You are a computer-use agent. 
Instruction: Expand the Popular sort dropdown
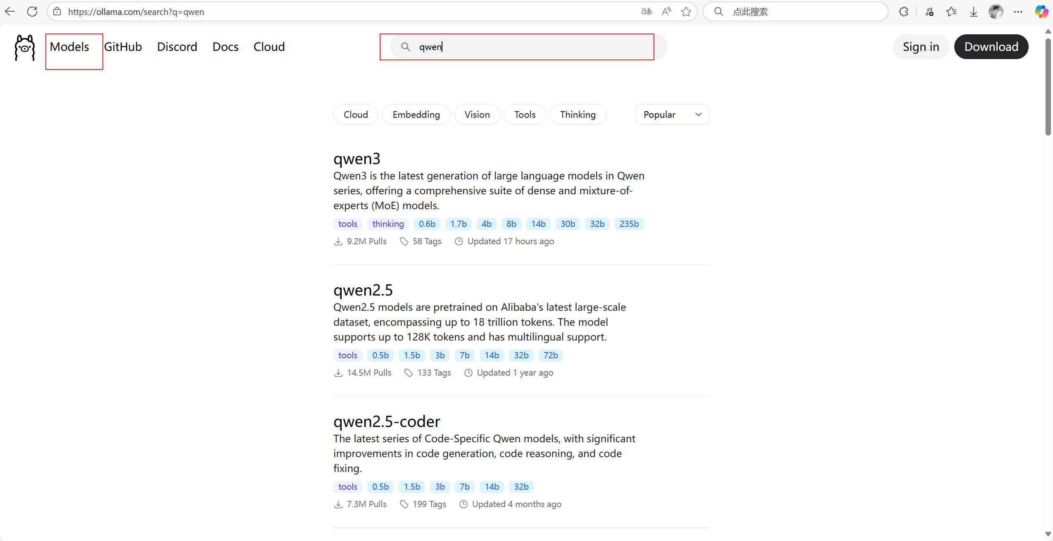[x=672, y=114]
